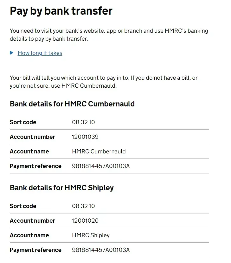Screen dimensions: 231x263
Task: Click the account number 12001020
Action: (x=85, y=221)
